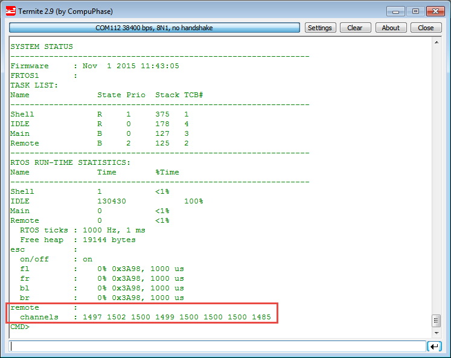Open the Settings dialog
451x358 pixels.
[x=319, y=28]
